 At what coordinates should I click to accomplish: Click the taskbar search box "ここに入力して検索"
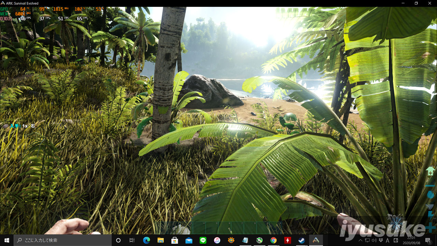point(62,240)
